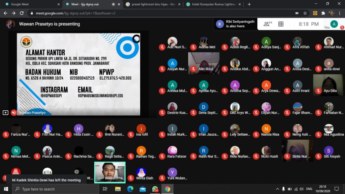The width and height of the screenshot is (345, 194).
Task: Open WhatsApp from the Windows taskbar
Action: 155,189
